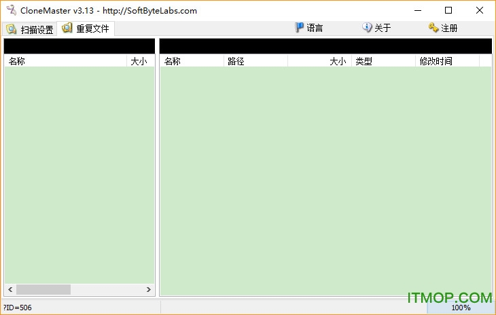Viewport: 496px width, 315px height.
Task: Click the 100% progress indicator in status bar
Action: click(x=461, y=308)
